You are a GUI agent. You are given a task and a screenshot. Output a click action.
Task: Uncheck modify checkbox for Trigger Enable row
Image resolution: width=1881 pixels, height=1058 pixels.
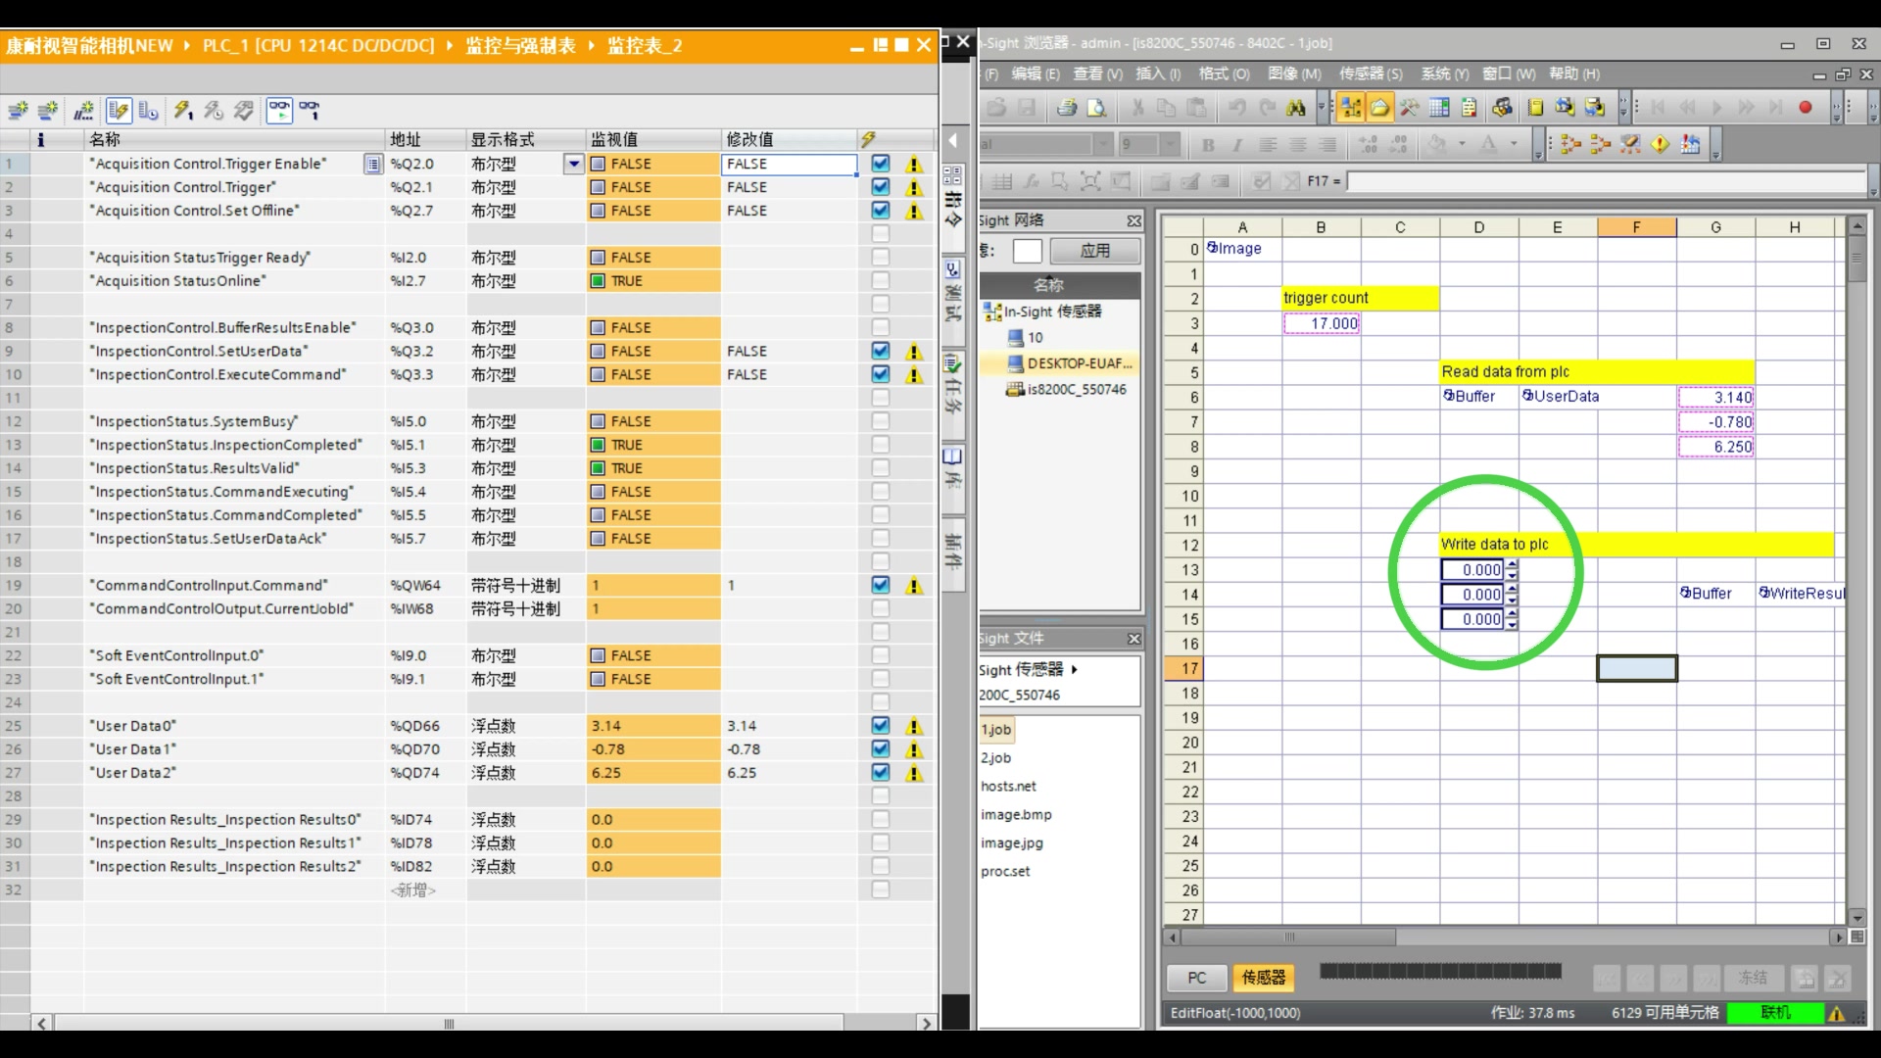click(x=880, y=164)
